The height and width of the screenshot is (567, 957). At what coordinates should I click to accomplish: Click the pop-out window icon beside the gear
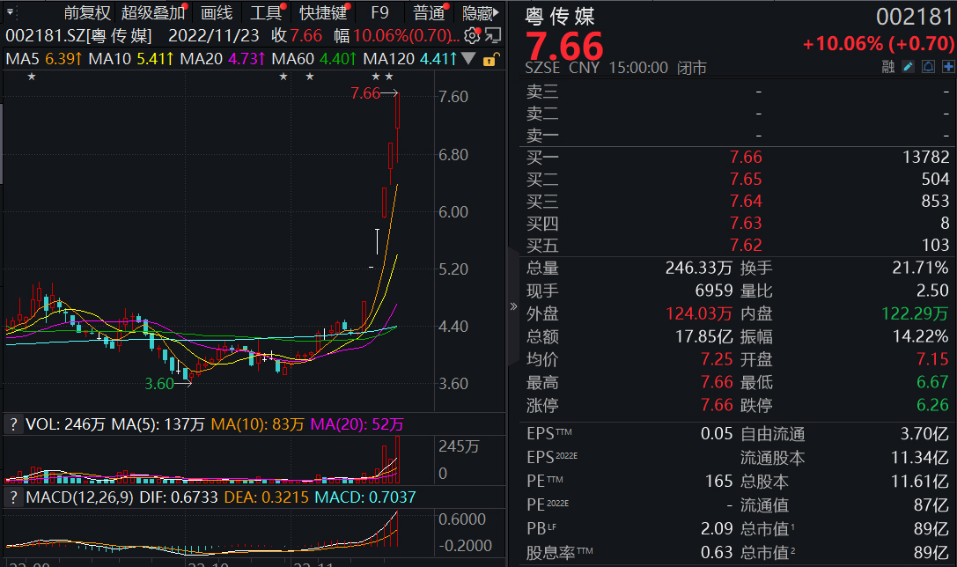[x=493, y=36]
